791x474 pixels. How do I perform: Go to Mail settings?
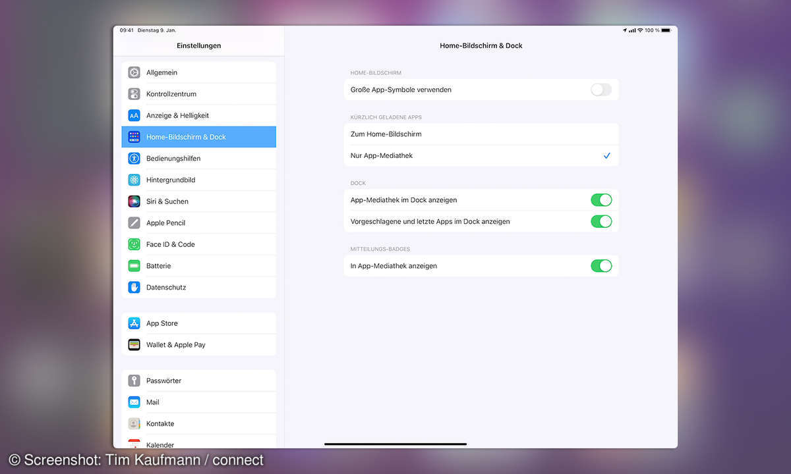click(x=199, y=402)
